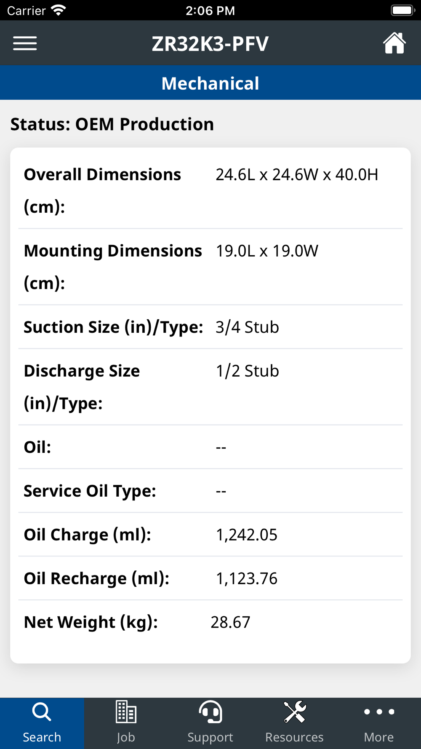The height and width of the screenshot is (749, 421).
Task: Tap the ZR32K3-PFV model title
Action: point(210,43)
